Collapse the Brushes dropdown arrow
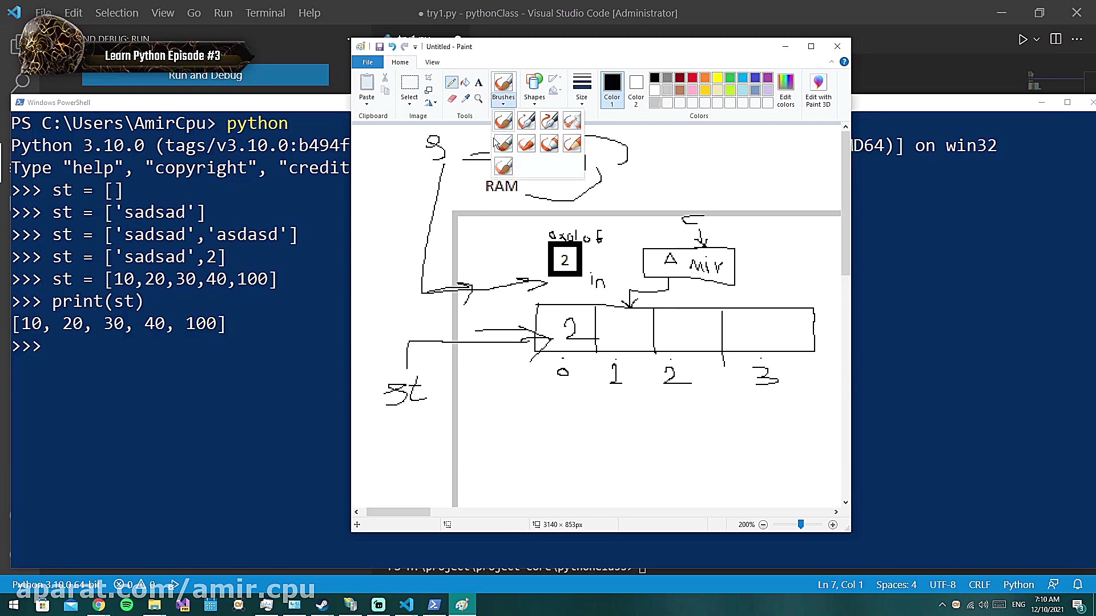 click(503, 104)
